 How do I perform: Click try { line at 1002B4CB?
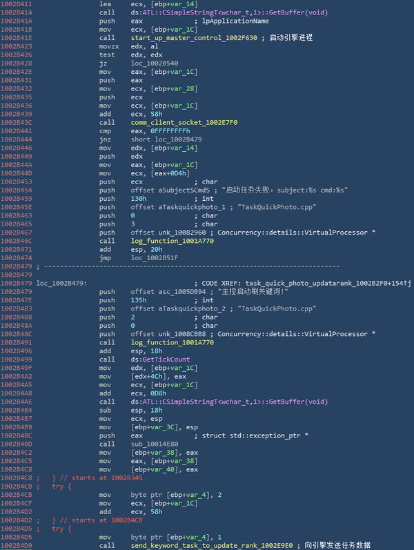61,487
